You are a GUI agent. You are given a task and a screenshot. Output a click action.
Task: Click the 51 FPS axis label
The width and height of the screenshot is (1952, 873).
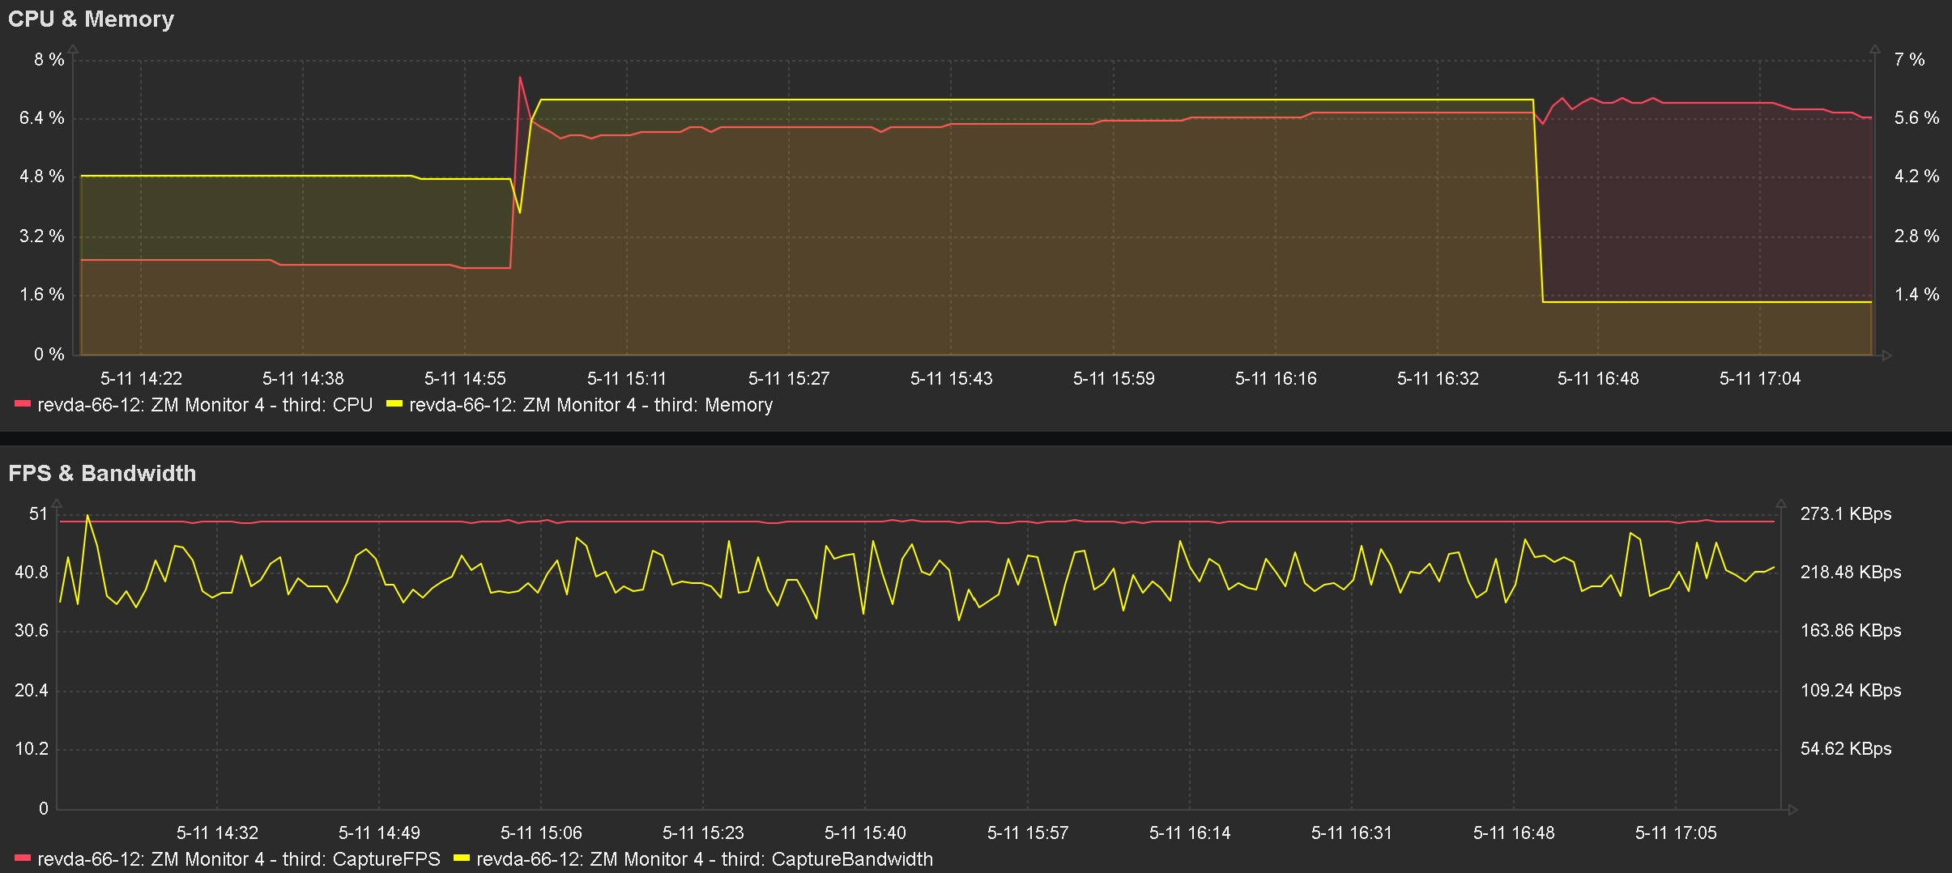click(x=38, y=514)
